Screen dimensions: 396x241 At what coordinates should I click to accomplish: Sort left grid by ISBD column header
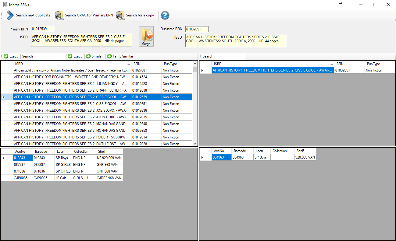tap(72, 64)
